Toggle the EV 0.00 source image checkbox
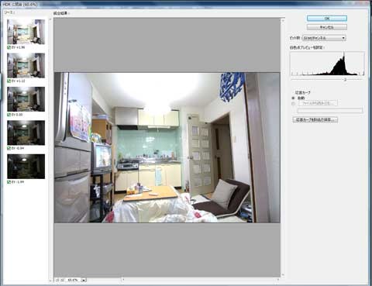The width and height of the screenshot is (372, 286). pos(9,115)
